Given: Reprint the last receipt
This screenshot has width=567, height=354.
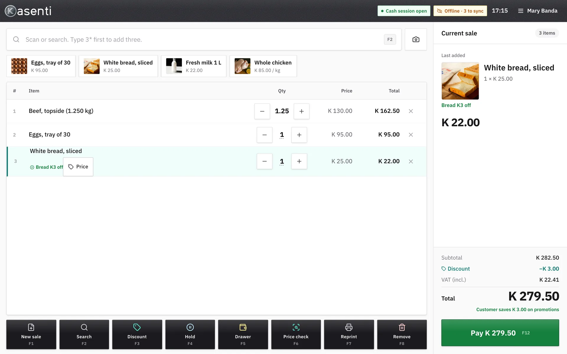Looking at the screenshot, I should click(349, 335).
